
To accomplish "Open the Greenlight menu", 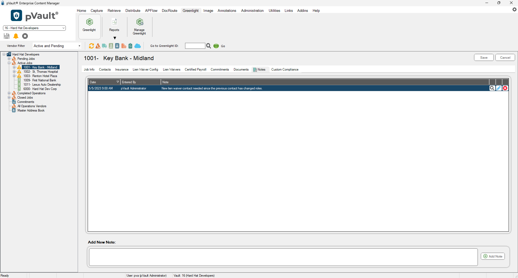I will tap(190, 11).
